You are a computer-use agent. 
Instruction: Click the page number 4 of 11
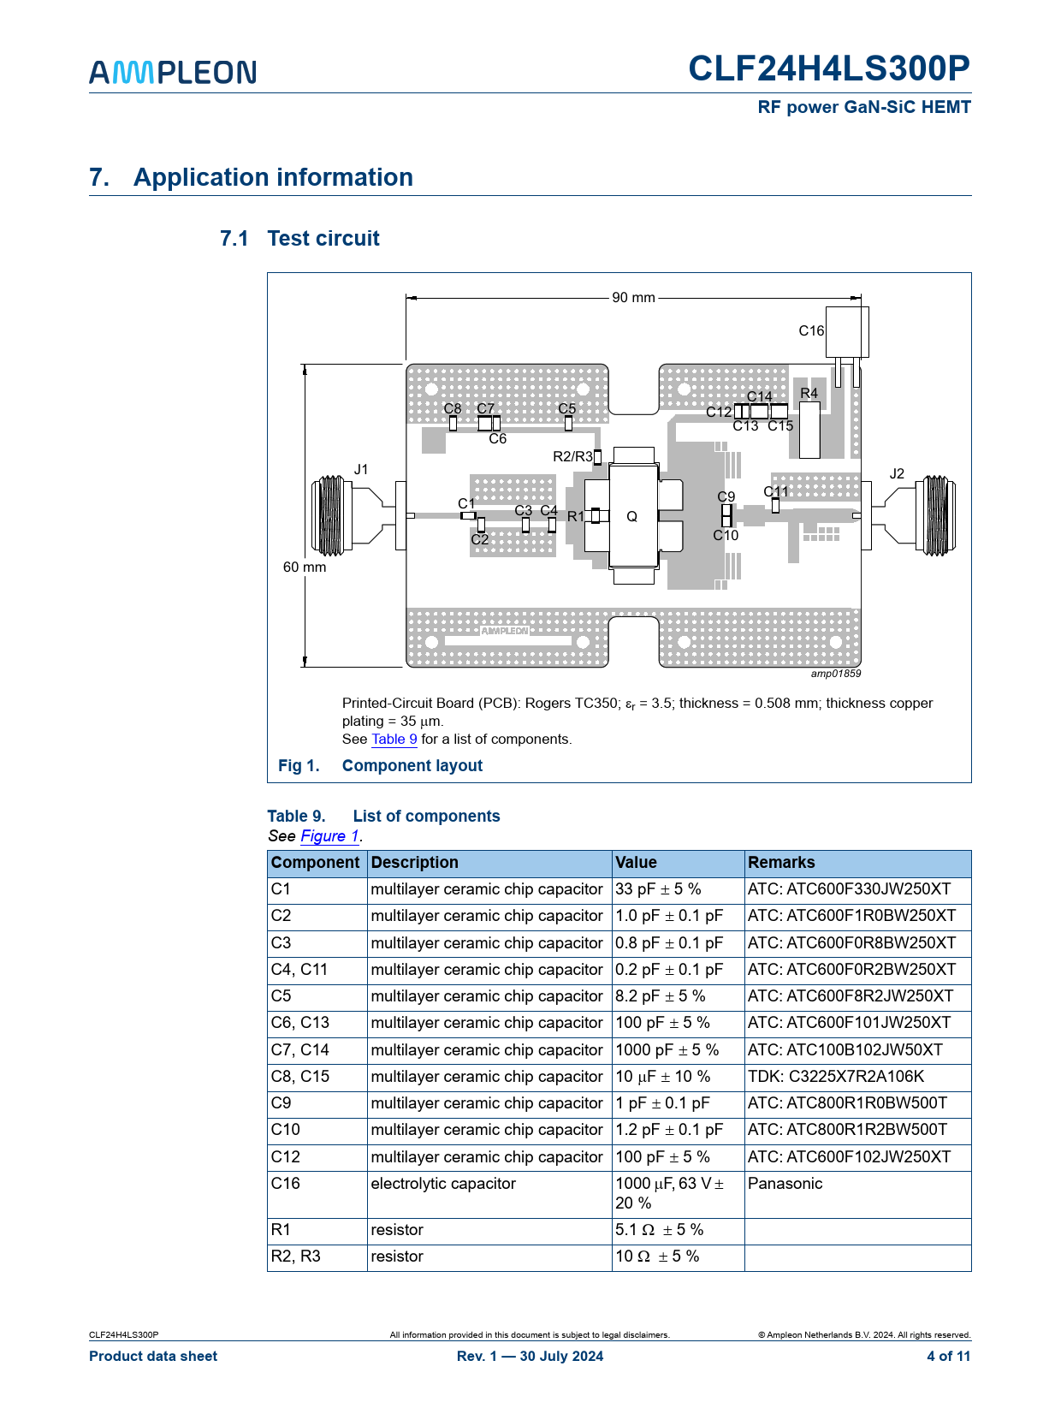tap(948, 1356)
